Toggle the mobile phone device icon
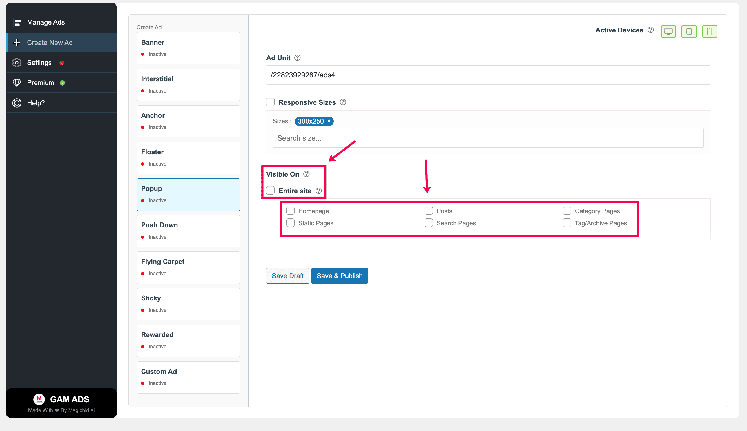Viewport: 747px width, 431px height. (x=709, y=31)
